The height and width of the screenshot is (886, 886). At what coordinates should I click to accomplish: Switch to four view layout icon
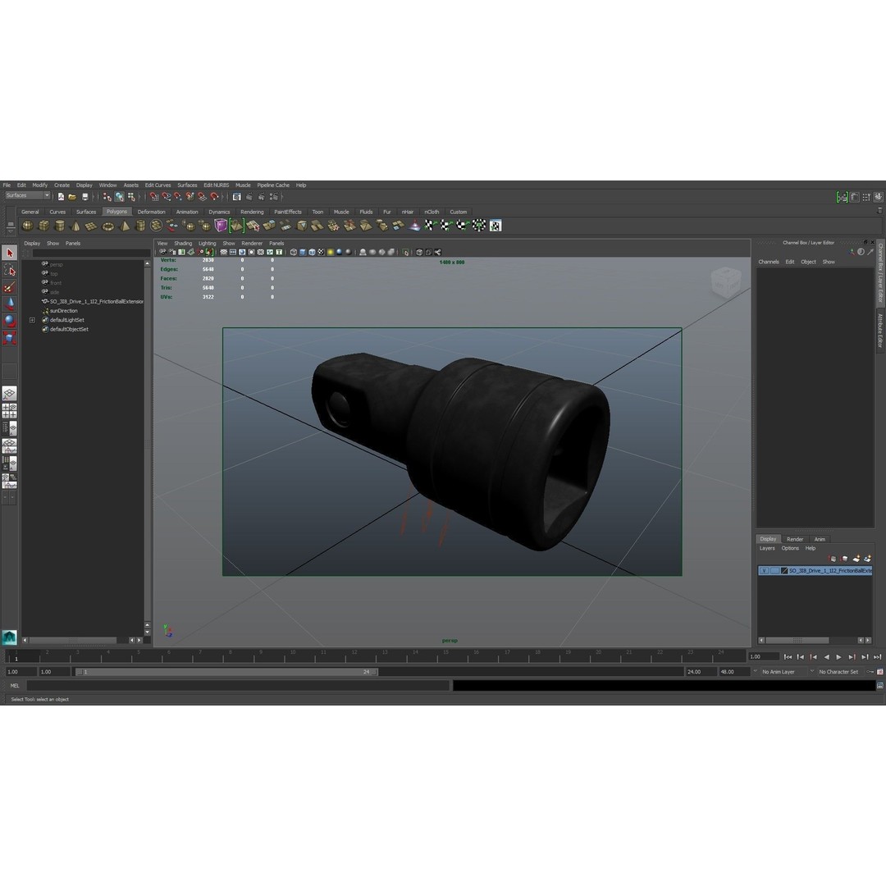(x=9, y=411)
